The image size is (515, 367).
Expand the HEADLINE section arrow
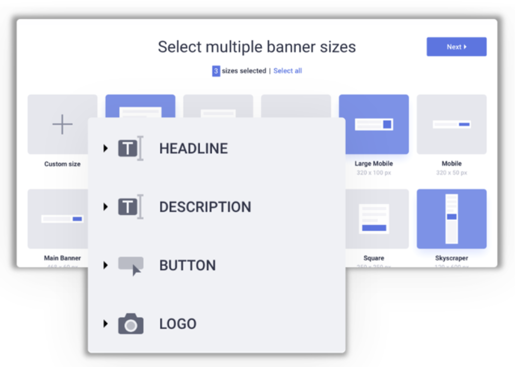(x=106, y=148)
